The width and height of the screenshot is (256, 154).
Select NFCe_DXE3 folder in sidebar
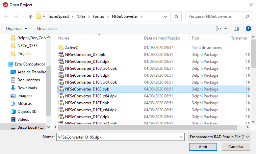(x=24, y=45)
